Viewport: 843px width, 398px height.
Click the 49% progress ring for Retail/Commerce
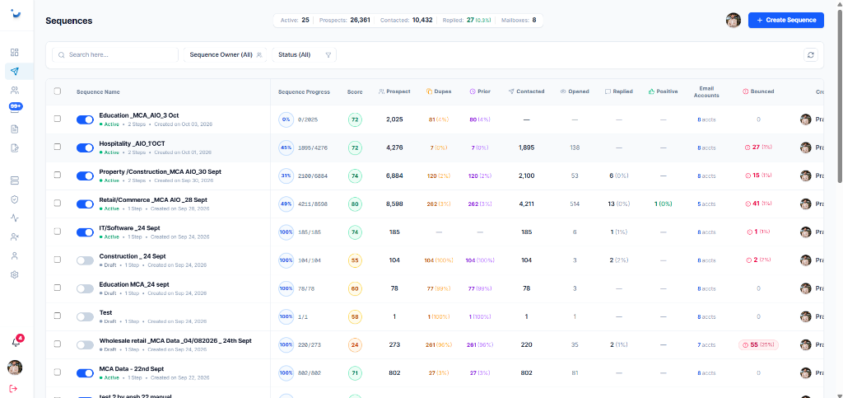286,204
